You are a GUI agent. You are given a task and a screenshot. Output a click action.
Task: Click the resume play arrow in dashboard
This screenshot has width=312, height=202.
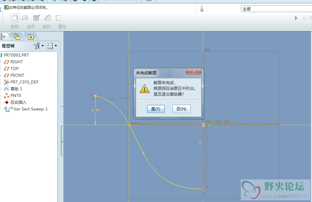[x=296, y=18]
